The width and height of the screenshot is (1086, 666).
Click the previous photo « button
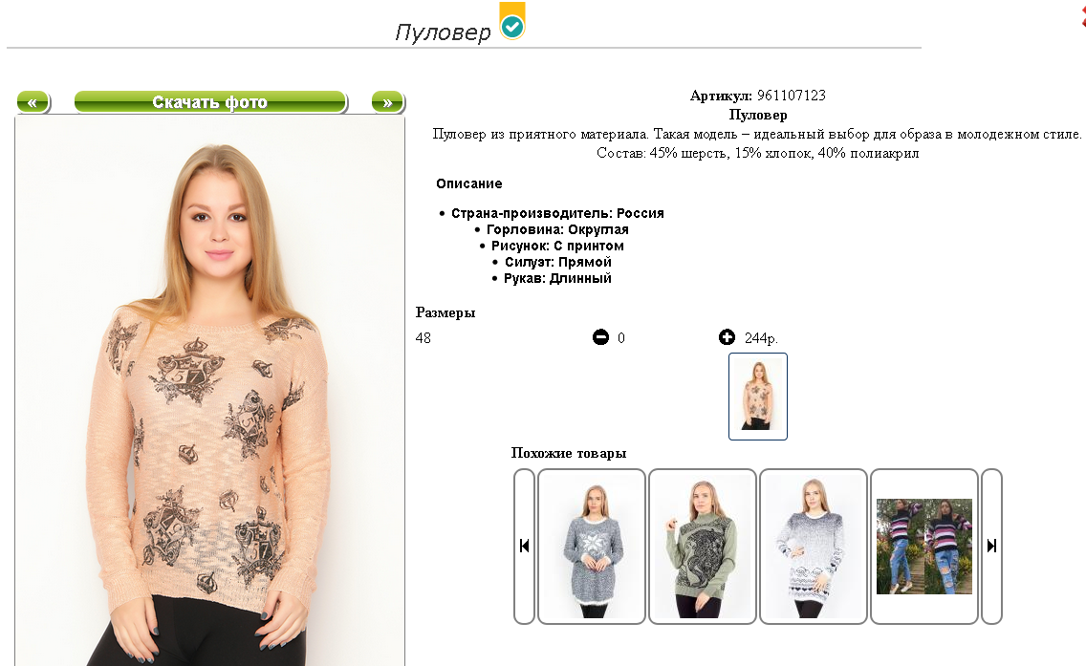tap(33, 102)
